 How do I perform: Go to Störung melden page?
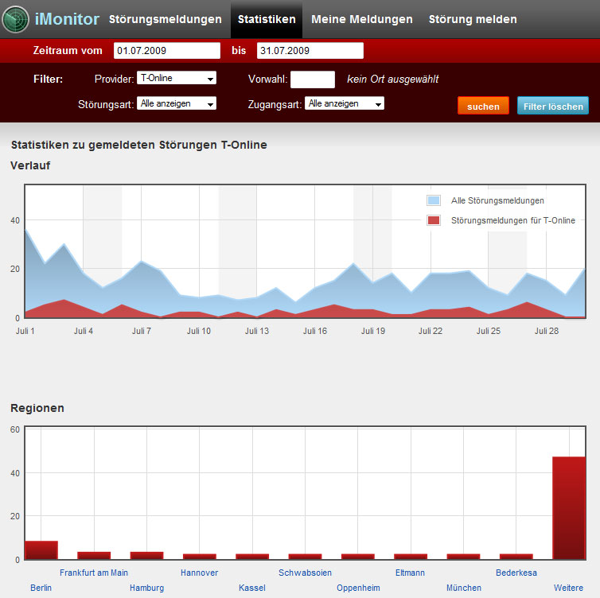(473, 19)
